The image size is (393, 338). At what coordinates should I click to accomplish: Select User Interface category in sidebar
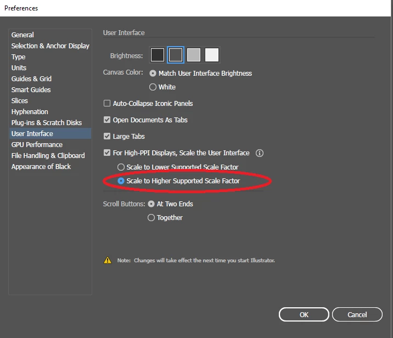point(50,133)
